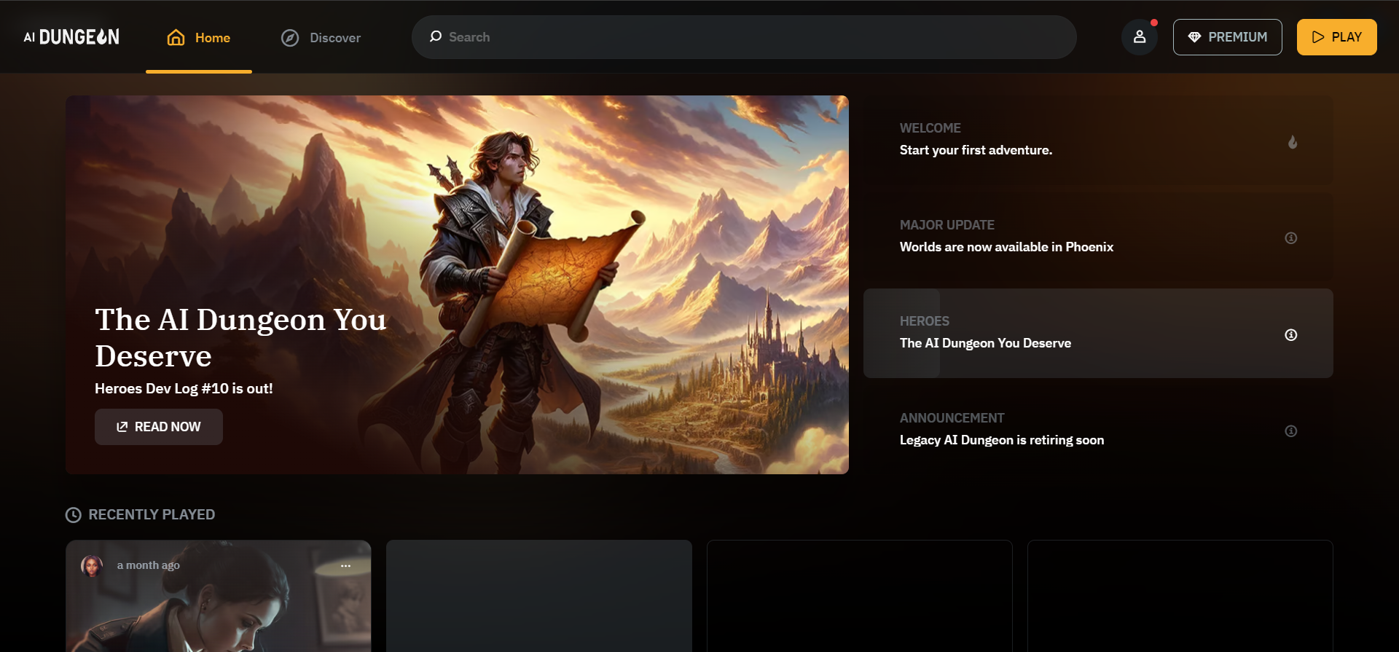Open the Home tab
Viewport: 1399px width, 652px height.
click(x=199, y=38)
